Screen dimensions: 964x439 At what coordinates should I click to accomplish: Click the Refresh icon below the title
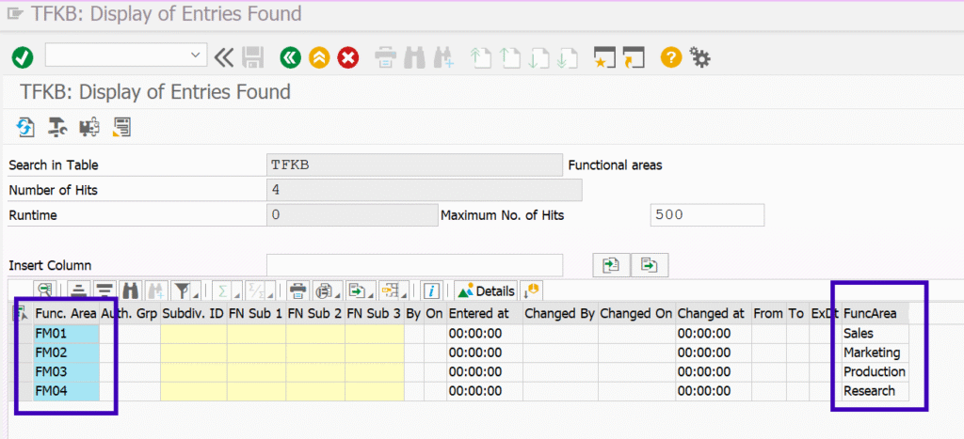point(25,127)
